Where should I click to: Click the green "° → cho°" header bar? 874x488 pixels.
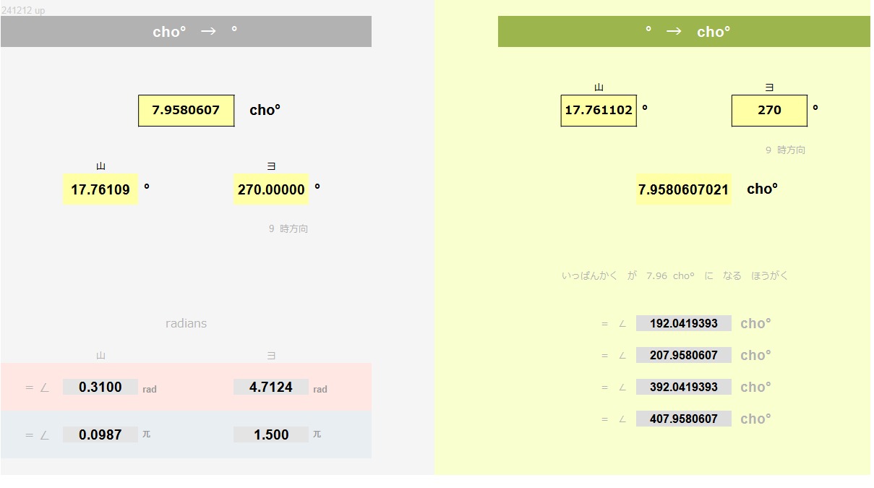pyautogui.click(x=684, y=32)
